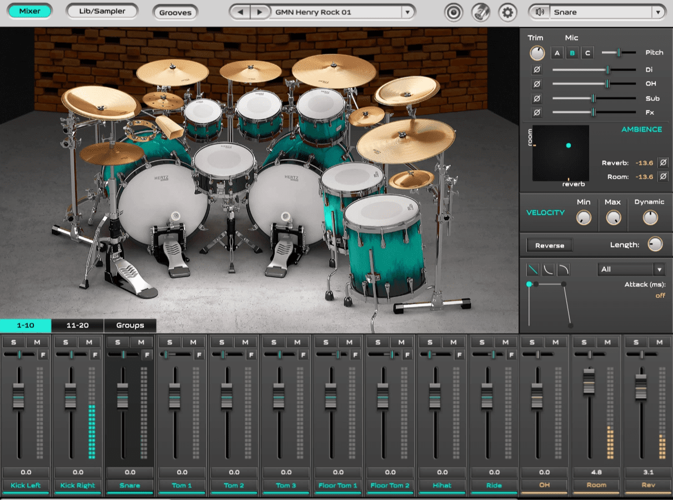Image resolution: width=673 pixels, height=500 pixels.
Task: Click the Length knob
Action: 655,244
